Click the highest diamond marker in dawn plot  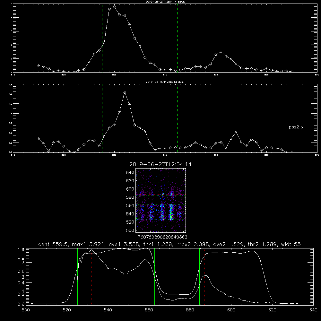pyautogui.click(x=114, y=7)
